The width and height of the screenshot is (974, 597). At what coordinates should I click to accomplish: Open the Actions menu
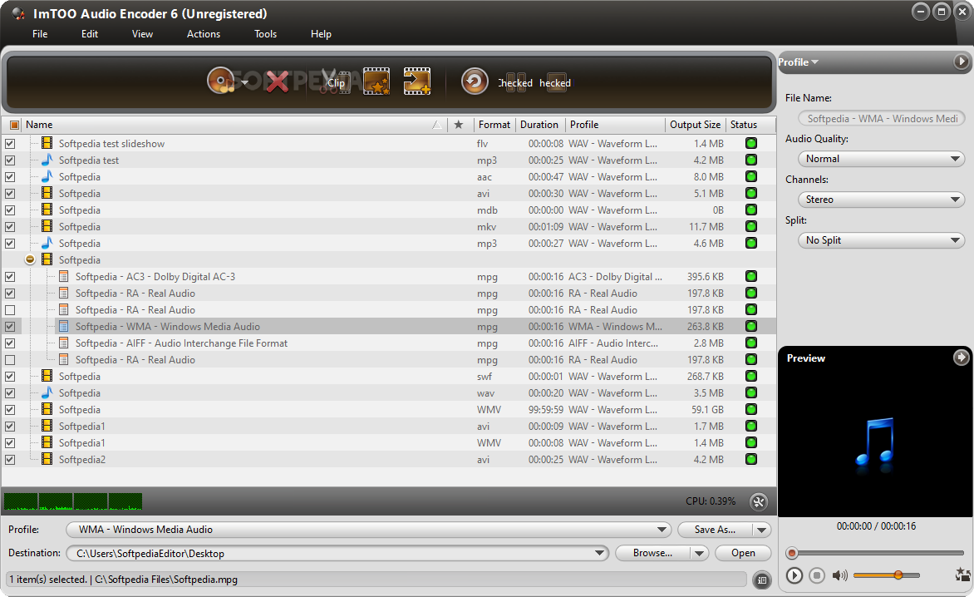click(204, 33)
